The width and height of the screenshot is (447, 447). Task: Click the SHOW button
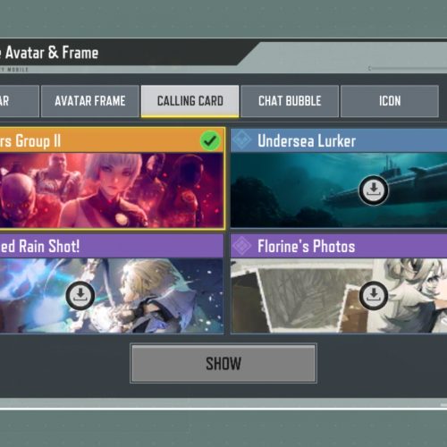tap(223, 363)
